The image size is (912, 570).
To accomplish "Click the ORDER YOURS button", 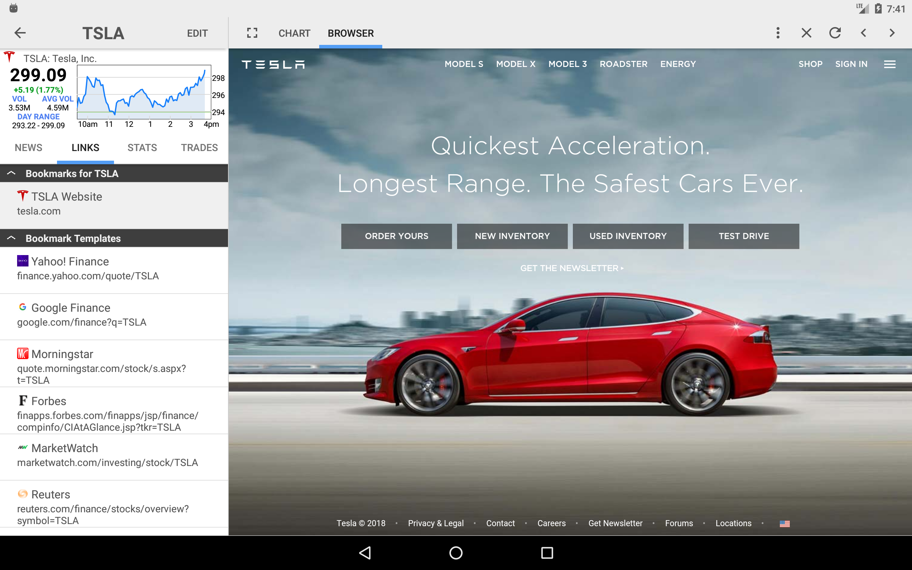I will (397, 236).
